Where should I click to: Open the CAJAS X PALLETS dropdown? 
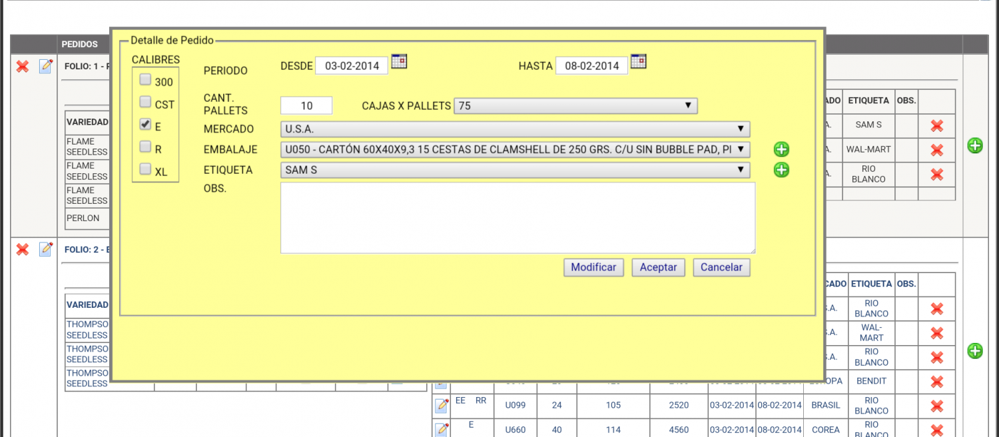click(x=575, y=106)
